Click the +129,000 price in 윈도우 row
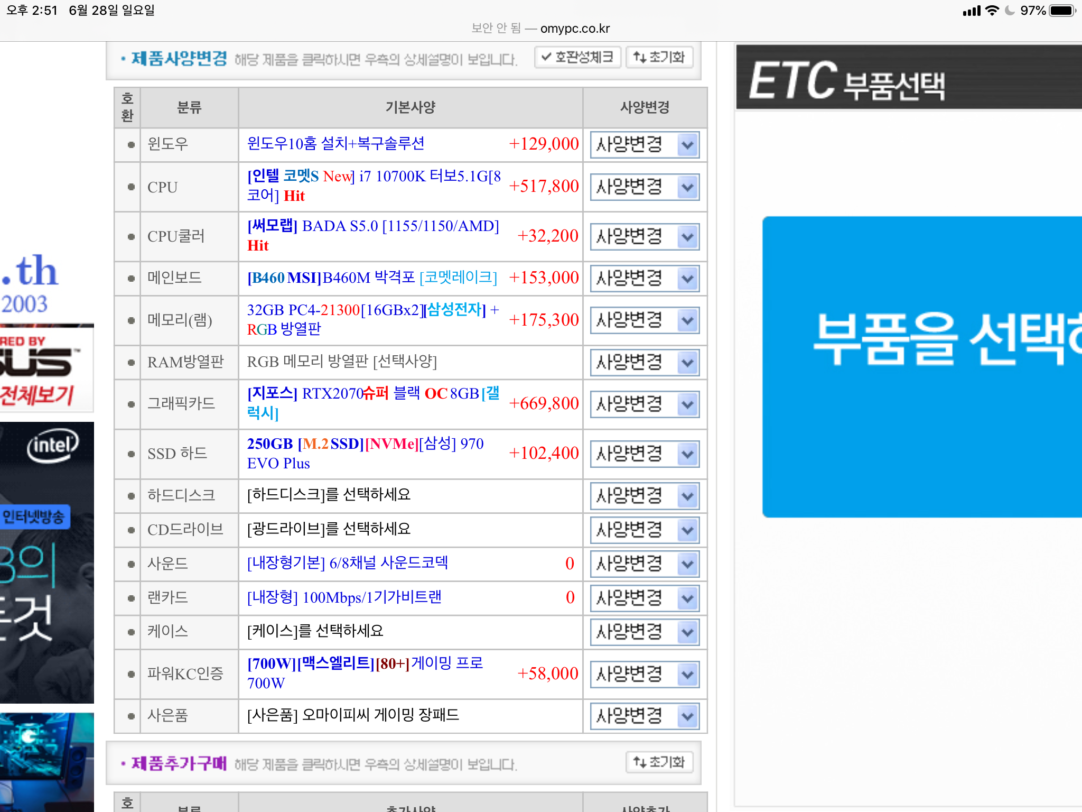The width and height of the screenshot is (1082, 812). click(x=544, y=143)
